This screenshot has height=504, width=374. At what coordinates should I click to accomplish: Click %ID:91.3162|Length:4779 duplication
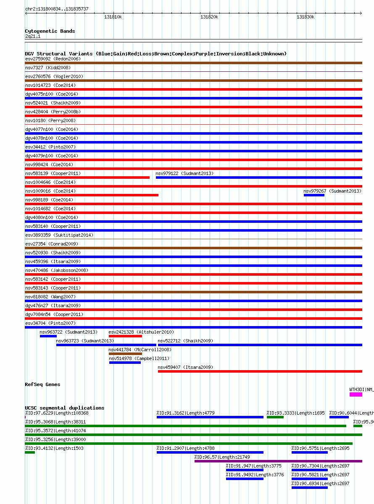pos(210,417)
